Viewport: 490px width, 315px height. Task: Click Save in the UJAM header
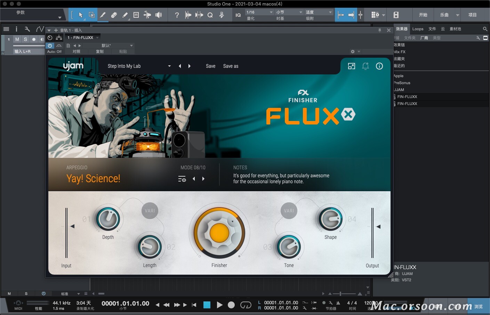pyautogui.click(x=210, y=66)
